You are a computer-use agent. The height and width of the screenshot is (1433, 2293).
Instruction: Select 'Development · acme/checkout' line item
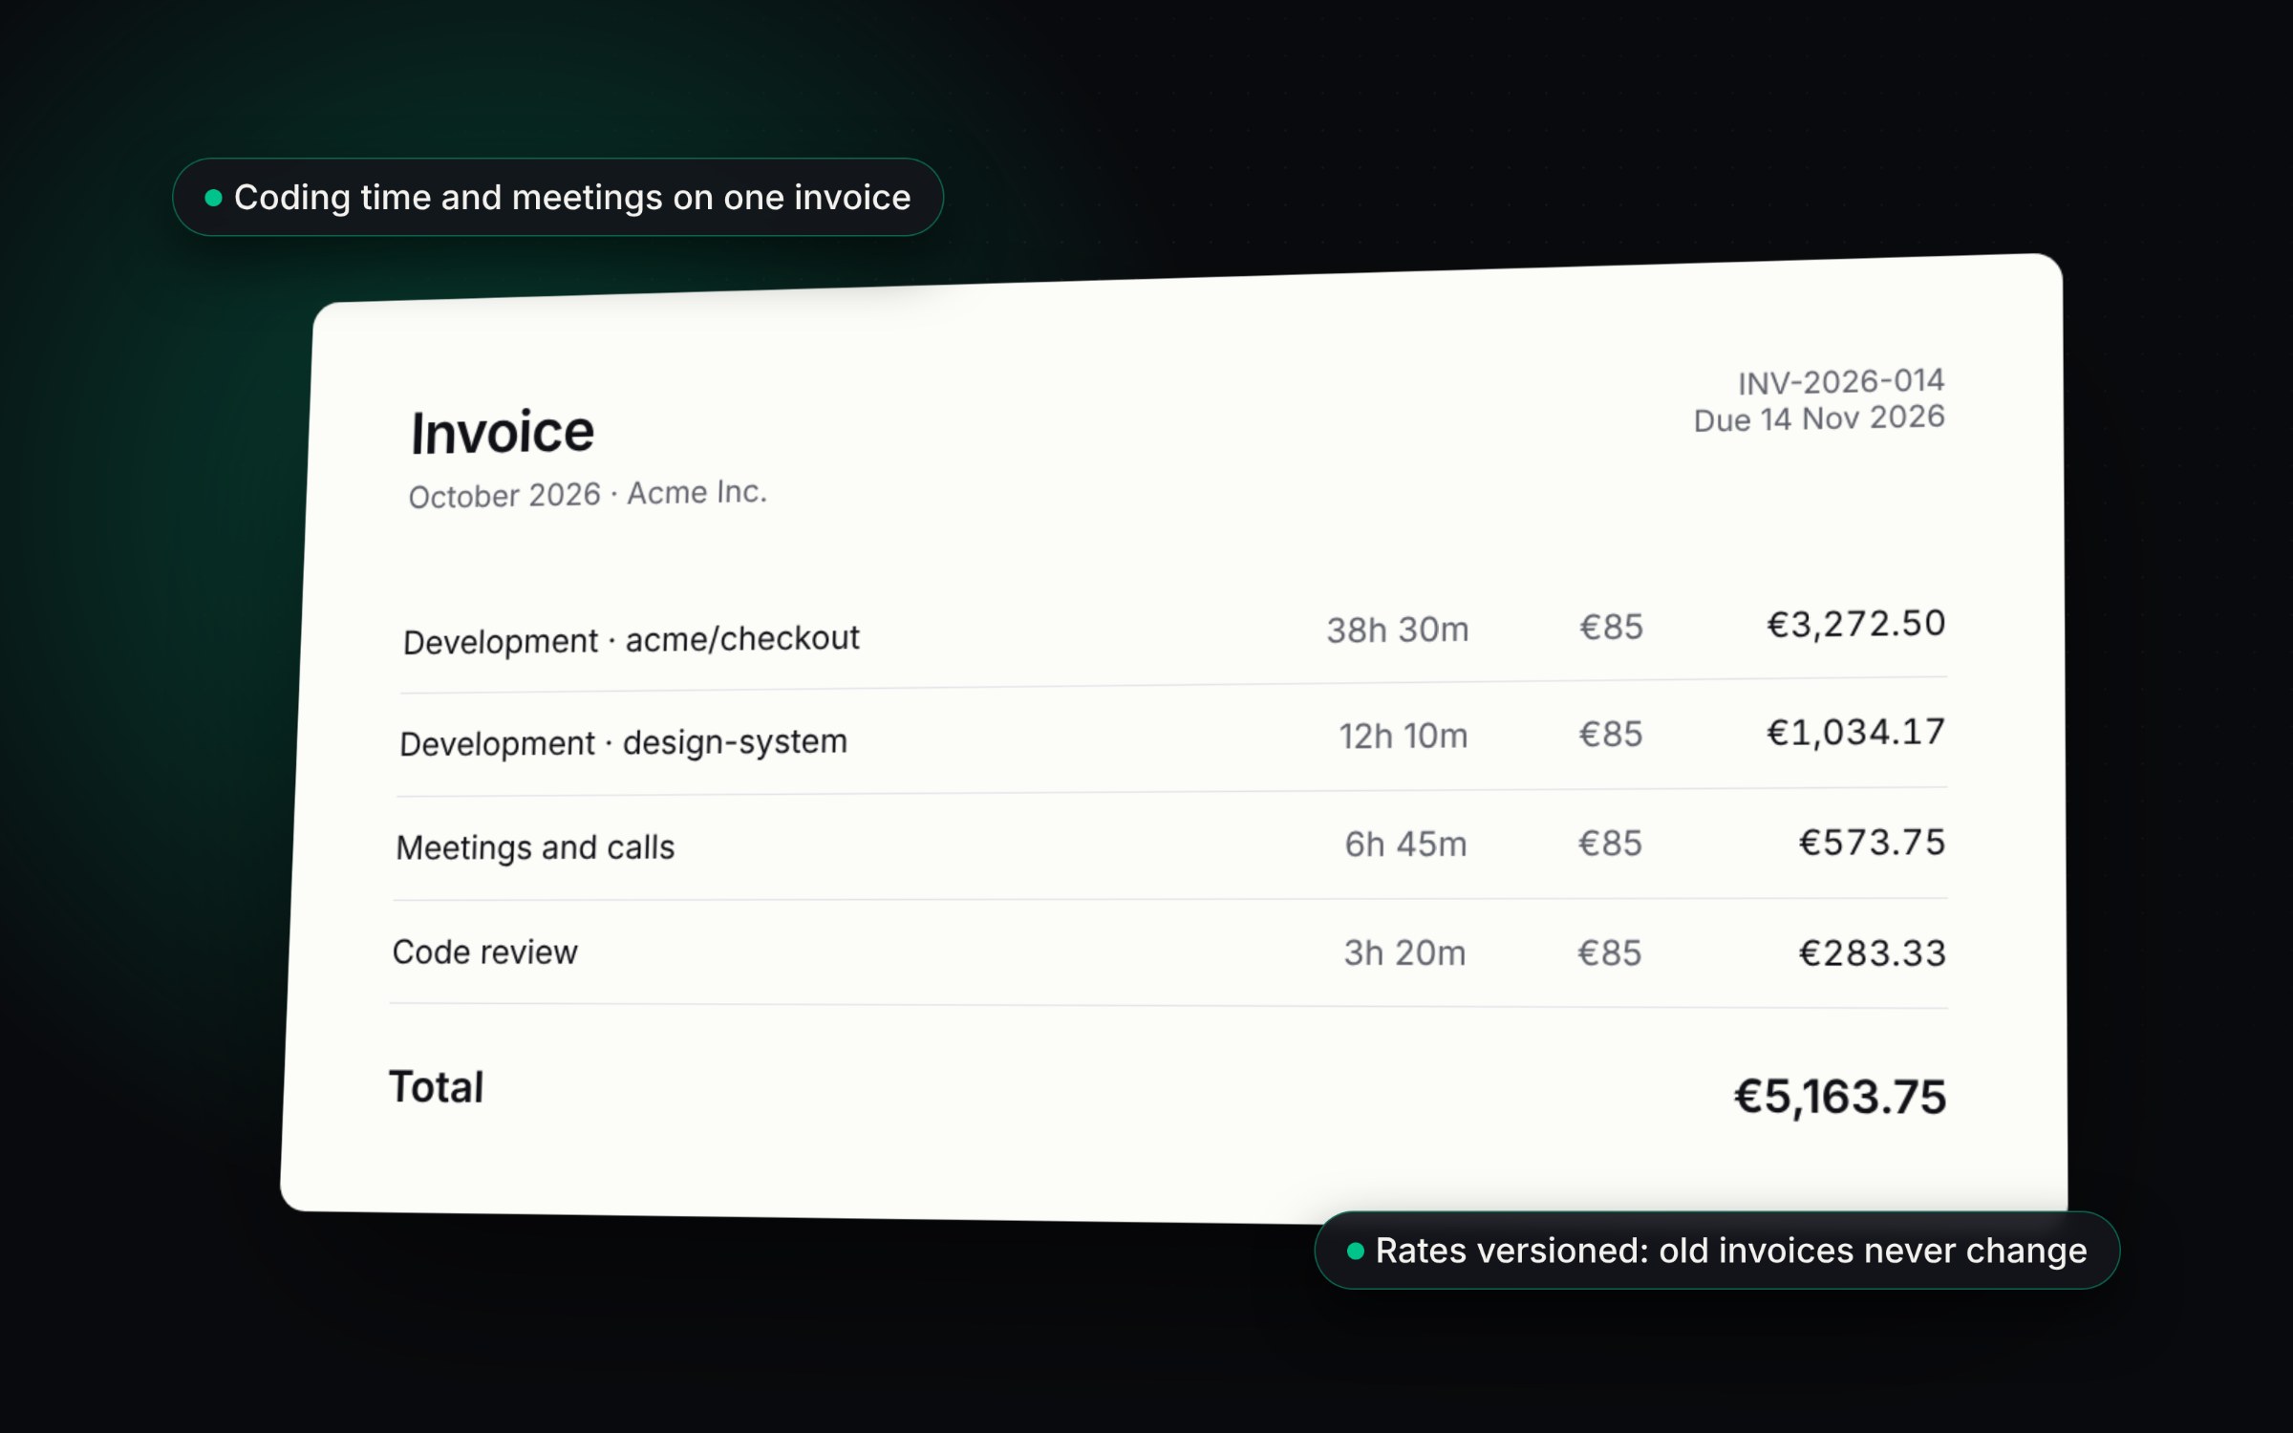(632, 639)
